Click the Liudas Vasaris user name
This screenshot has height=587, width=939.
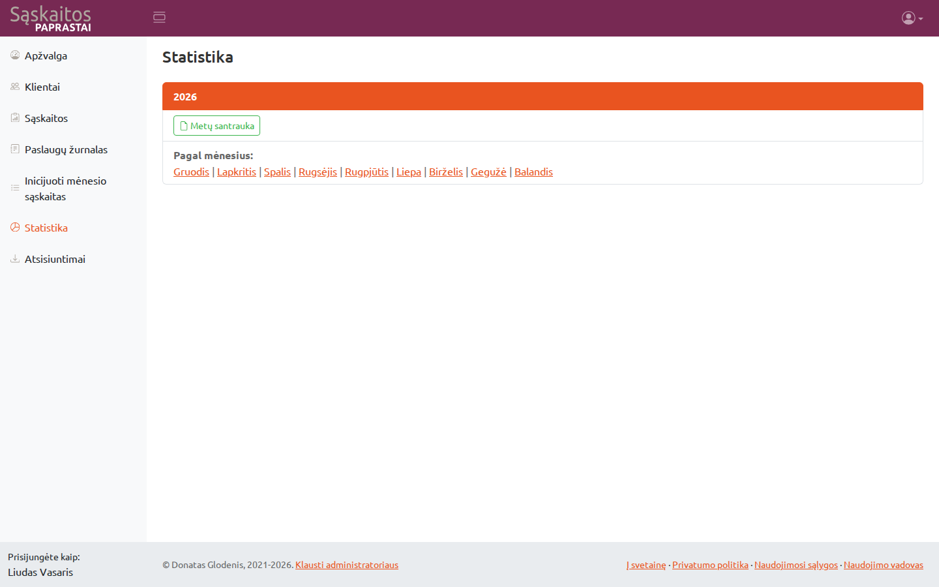click(40, 572)
